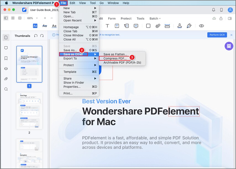Image resolution: width=236 pixels, height=169 pixels.
Task: Click the highlighted blue Aa style swatch
Action: [x=35, y=26]
